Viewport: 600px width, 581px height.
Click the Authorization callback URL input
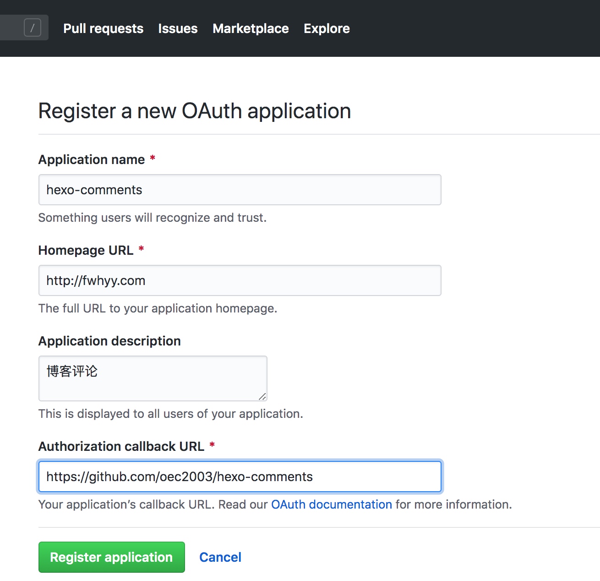[x=240, y=477]
